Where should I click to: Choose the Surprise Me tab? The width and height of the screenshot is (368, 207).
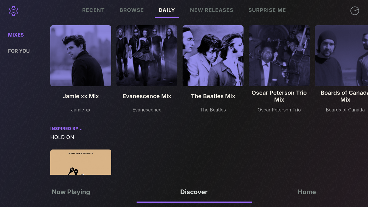(267, 10)
